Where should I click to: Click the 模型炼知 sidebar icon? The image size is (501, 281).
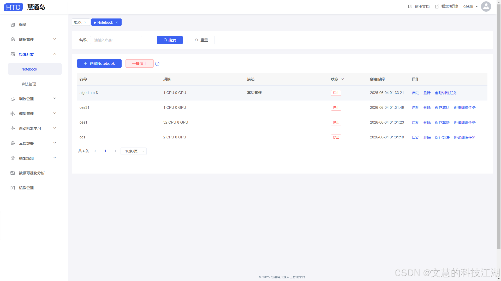pyautogui.click(x=13, y=158)
